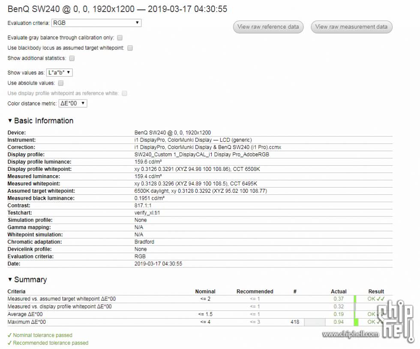
Task: Collapse the Summary section
Action: (27, 279)
